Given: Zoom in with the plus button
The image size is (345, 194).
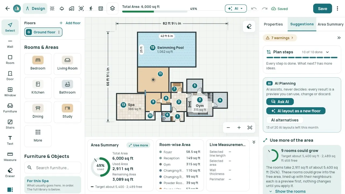Looking at the screenshot, I should (x=239, y=128).
